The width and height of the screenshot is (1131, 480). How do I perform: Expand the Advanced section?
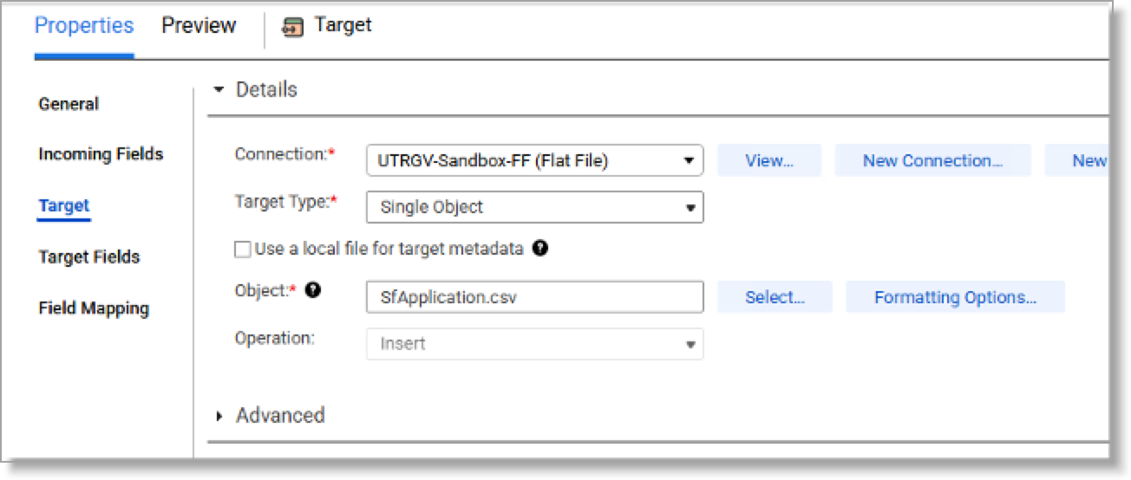[x=219, y=416]
